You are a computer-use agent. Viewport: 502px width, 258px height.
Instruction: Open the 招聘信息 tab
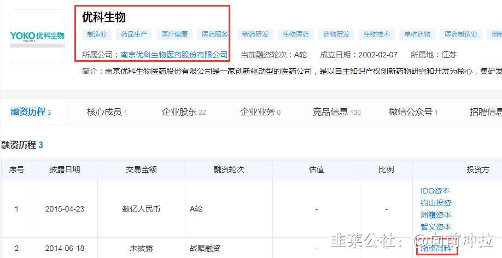pyautogui.click(x=486, y=112)
